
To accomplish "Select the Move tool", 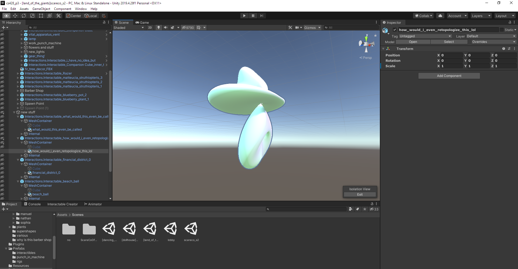I will (x=15, y=16).
